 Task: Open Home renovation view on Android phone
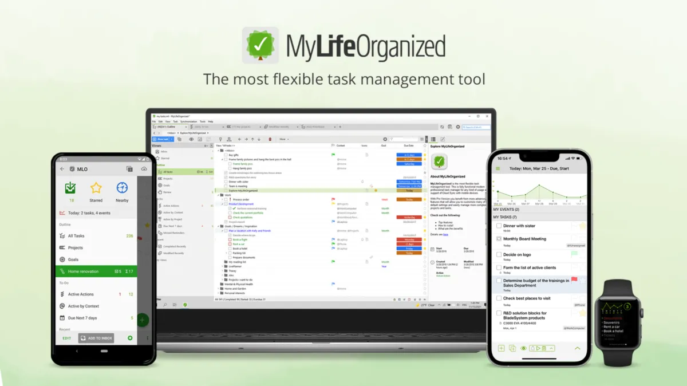click(97, 271)
